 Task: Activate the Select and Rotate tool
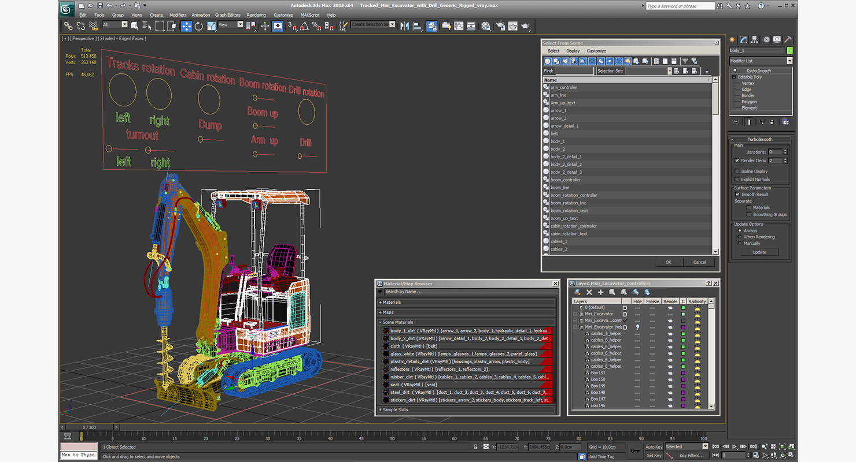click(x=199, y=26)
